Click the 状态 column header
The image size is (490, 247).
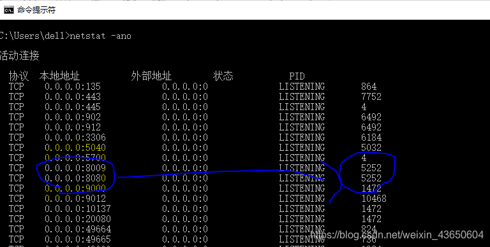coord(223,76)
